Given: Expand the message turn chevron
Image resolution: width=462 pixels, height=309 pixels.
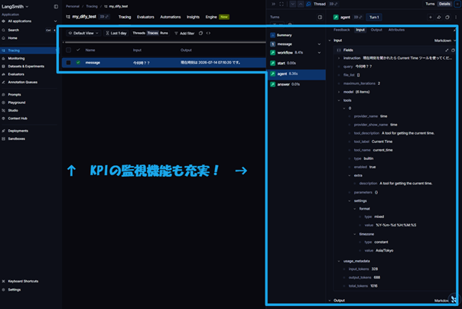Looking at the screenshot, I should click(x=319, y=44).
